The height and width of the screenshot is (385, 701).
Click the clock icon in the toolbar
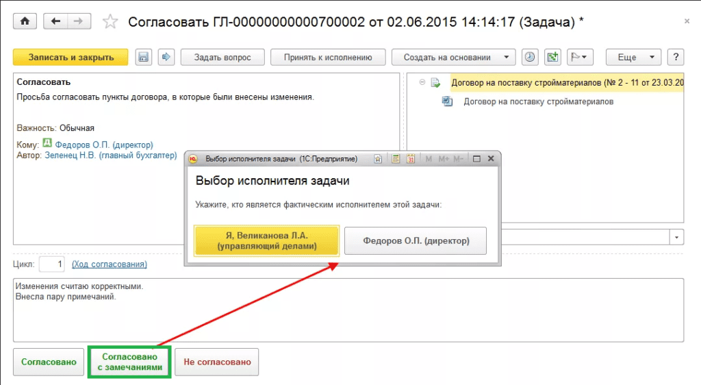(x=530, y=57)
